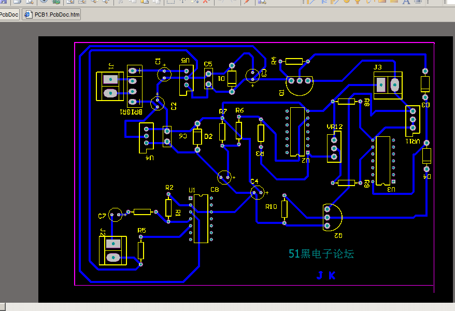Click the Place String 'A' toolbar icon
The height and width of the screenshot is (311, 455).
406,2
